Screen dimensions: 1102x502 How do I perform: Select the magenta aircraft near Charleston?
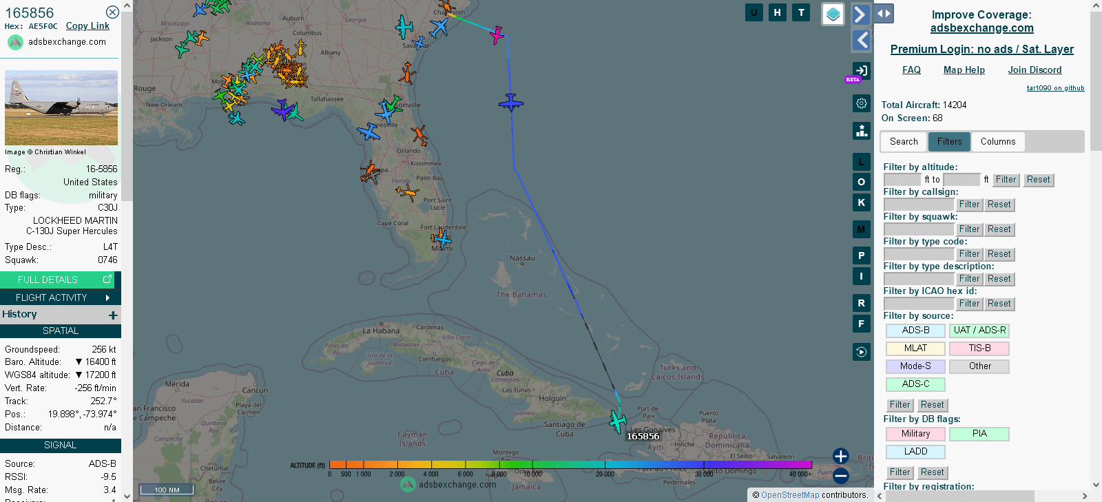click(x=497, y=34)
